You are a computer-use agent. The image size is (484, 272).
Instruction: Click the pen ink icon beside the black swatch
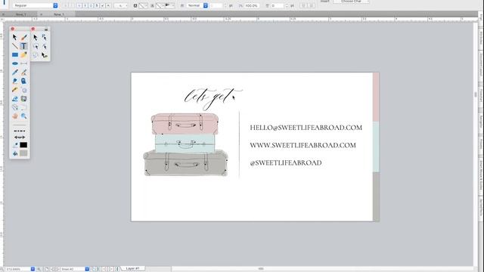point(15,145)
